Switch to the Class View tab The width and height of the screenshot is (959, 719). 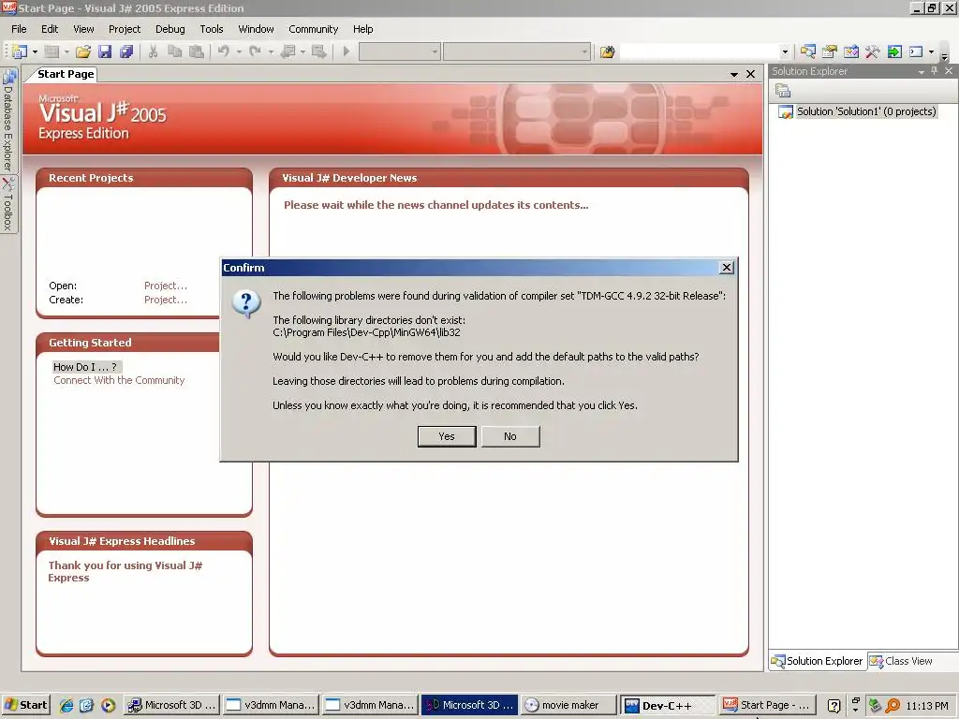point(902,661)
